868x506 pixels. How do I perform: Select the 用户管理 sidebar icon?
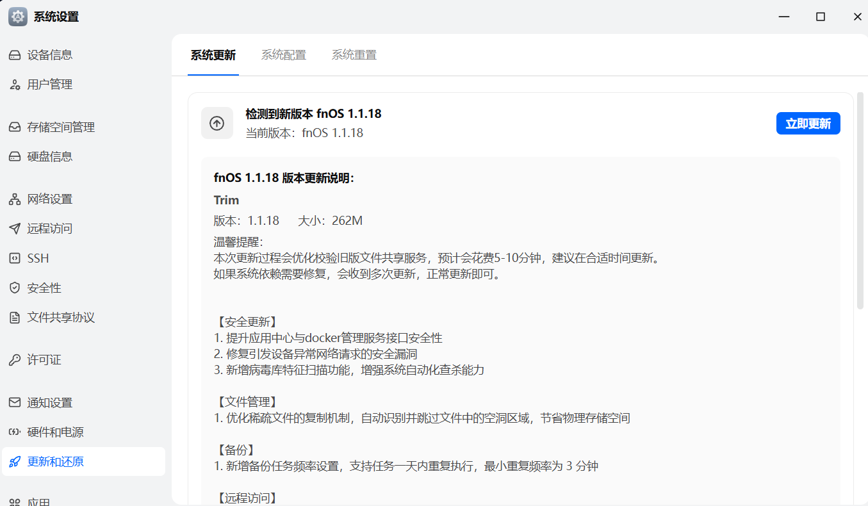15,84
